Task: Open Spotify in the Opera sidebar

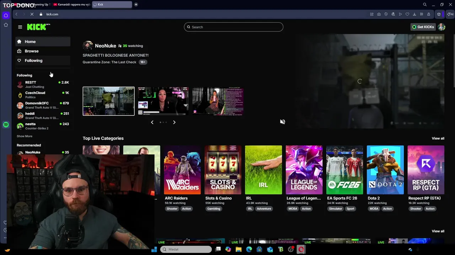Action: click(x=6, y=125)
